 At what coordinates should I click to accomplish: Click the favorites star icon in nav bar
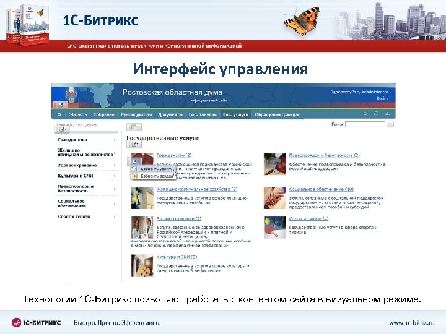click(x=365, y=114)
